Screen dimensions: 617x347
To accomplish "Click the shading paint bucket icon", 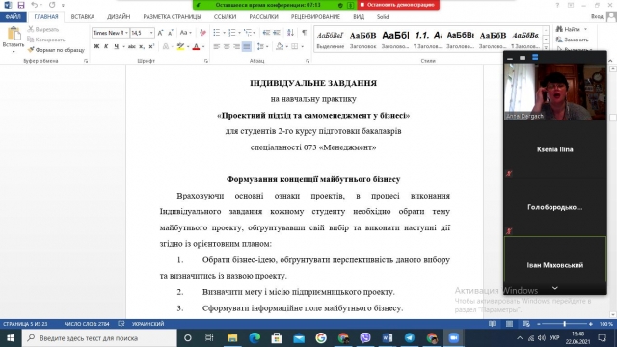I will point(280,47).
